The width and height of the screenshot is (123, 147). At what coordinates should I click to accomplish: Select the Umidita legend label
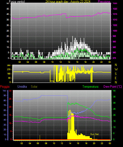pyautogui.click(x=22, y=87)
